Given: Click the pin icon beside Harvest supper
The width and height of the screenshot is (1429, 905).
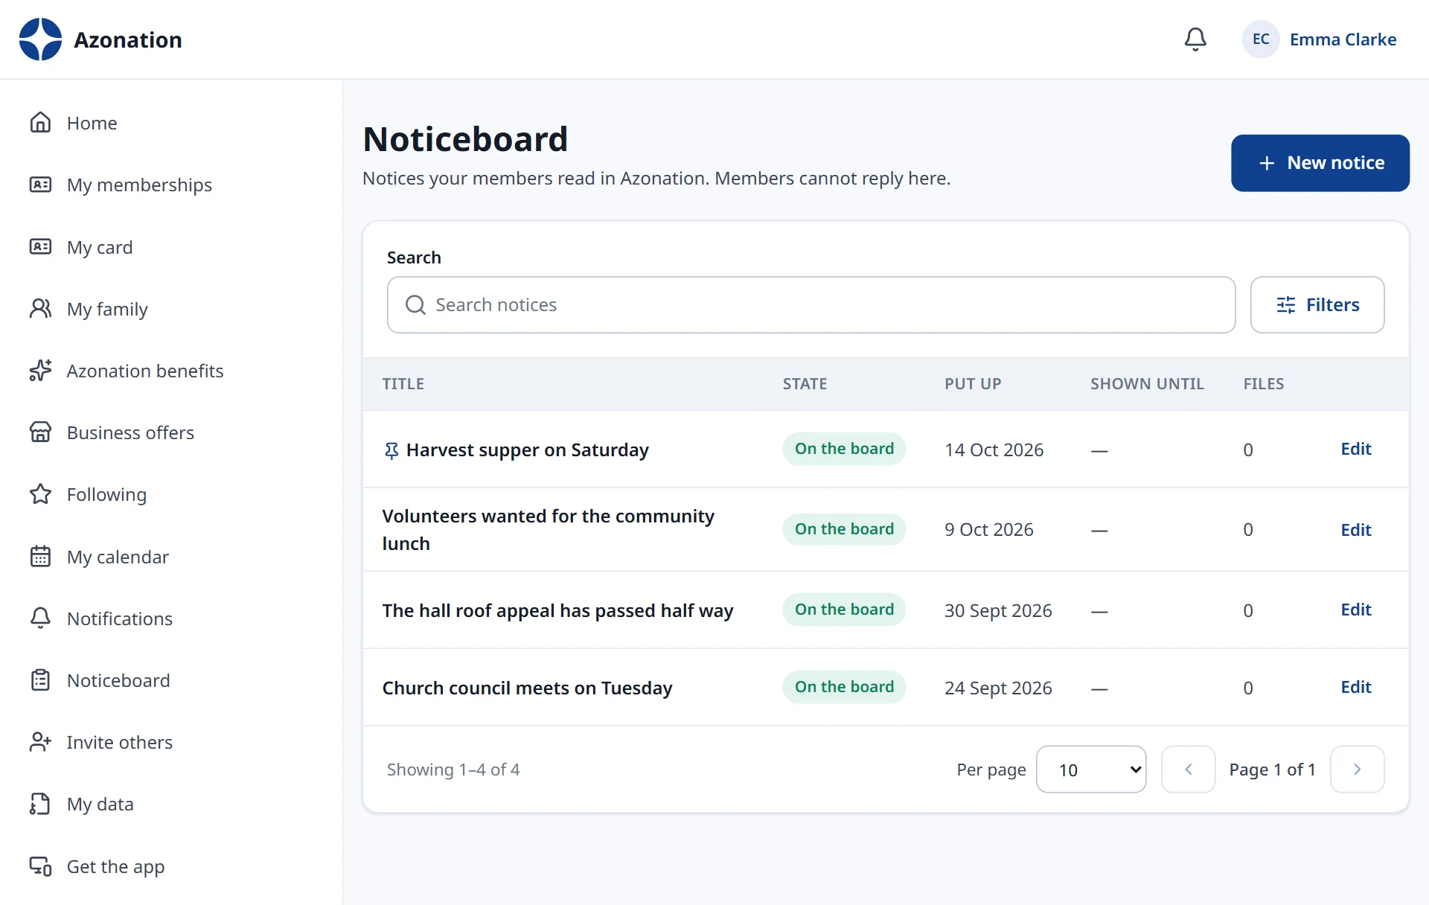Looking at the screenshot, I should (x=391, y=450).
